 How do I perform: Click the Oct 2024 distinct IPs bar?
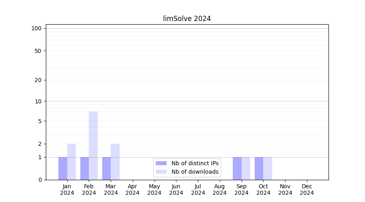[x=259, y=168]
